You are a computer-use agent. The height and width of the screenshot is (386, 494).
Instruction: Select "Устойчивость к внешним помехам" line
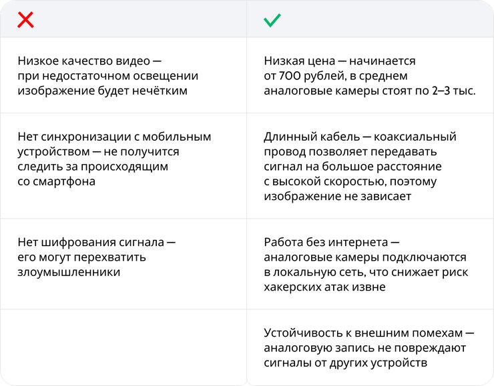click(369, 333)
